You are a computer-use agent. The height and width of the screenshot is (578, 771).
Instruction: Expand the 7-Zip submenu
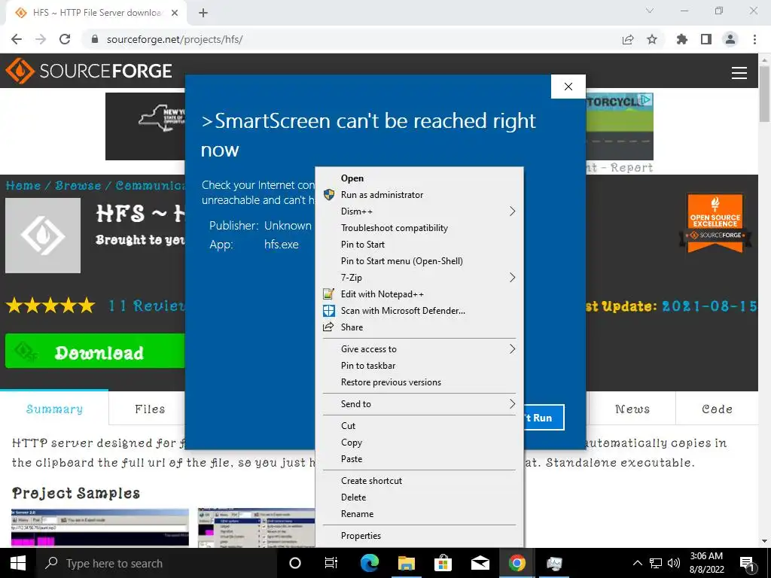tap(419, 277)
